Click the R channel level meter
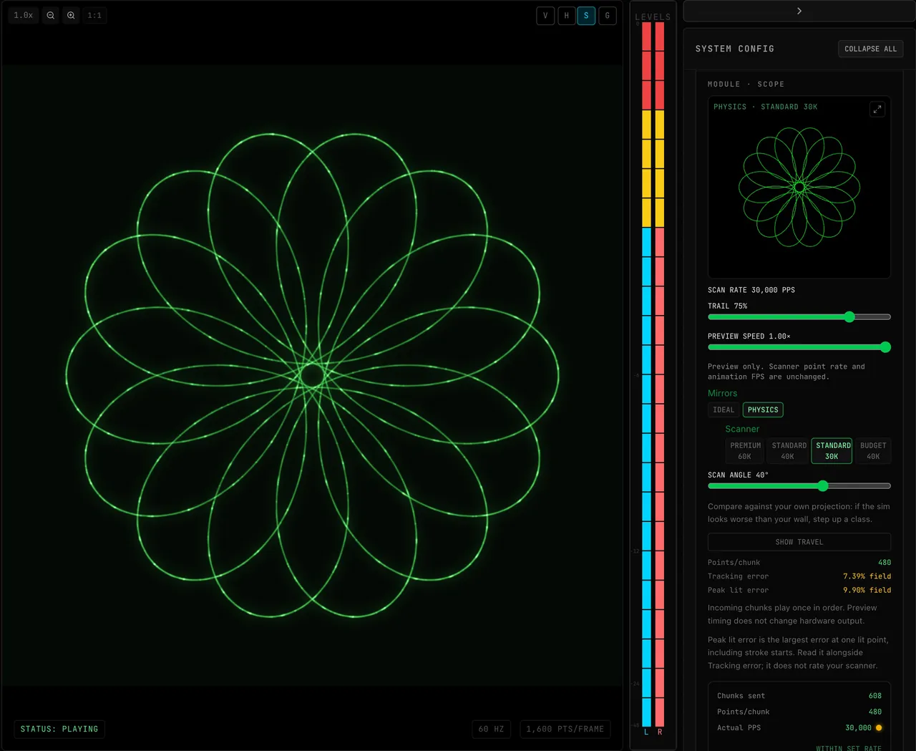This screenshot has width=916, height=751. 660,374
